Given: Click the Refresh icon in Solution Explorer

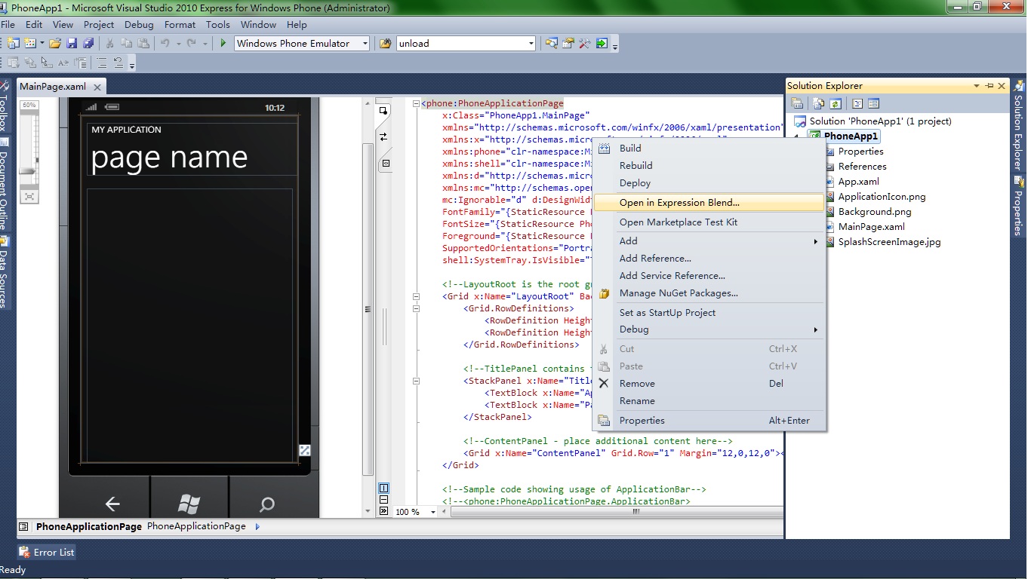Looking at the screenshot, I should 836,104.
